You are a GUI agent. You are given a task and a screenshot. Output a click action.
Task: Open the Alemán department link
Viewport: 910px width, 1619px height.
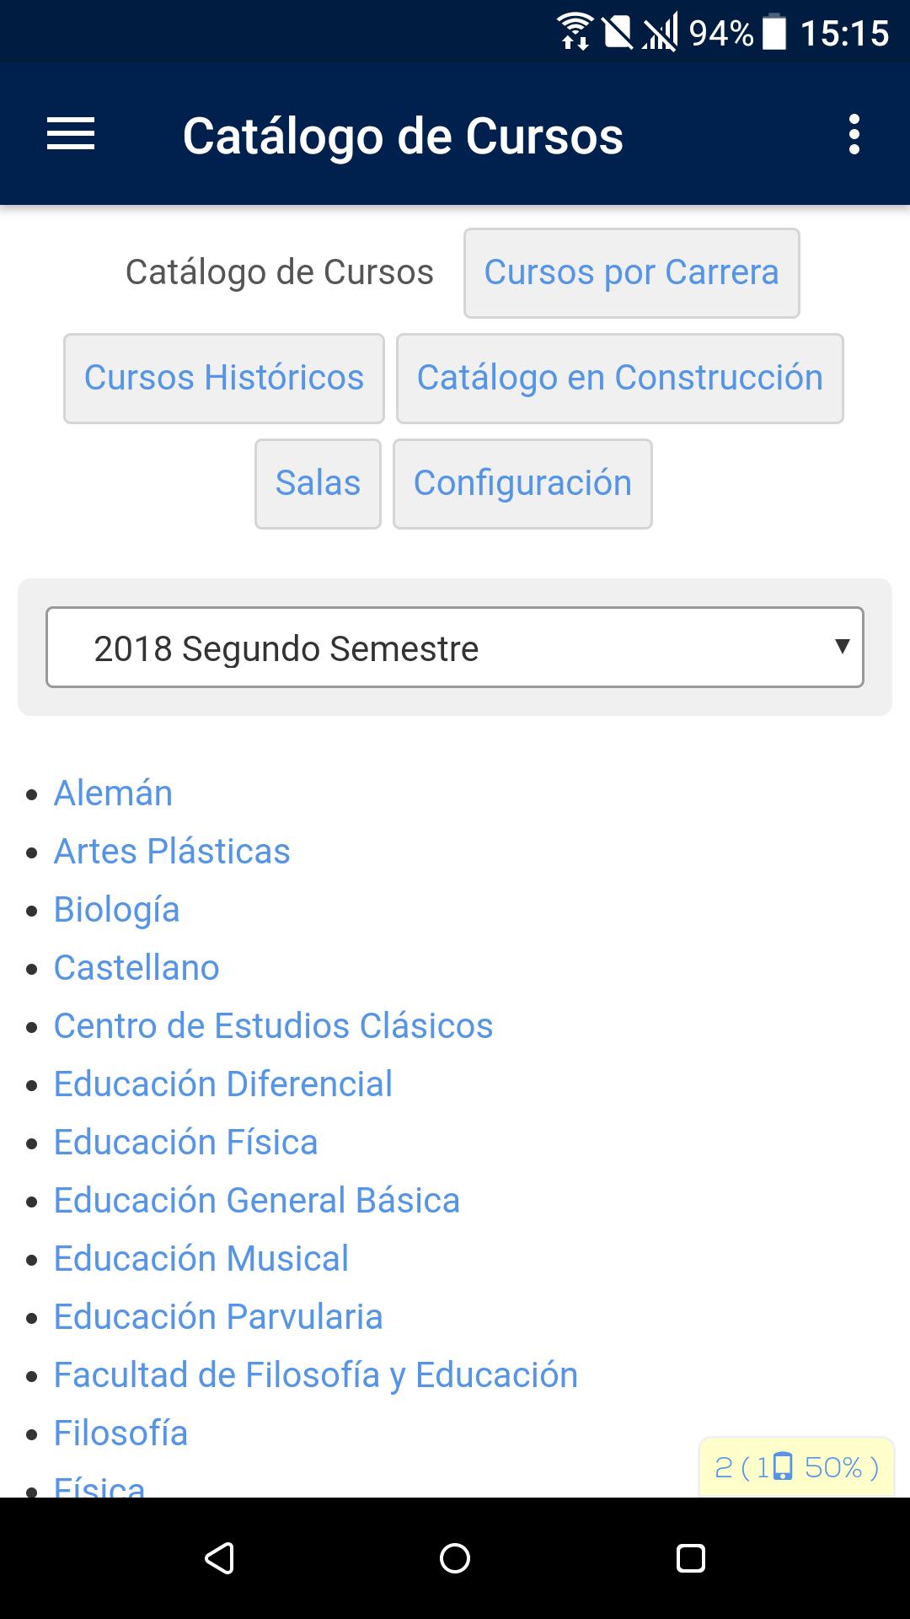[114, 793]
